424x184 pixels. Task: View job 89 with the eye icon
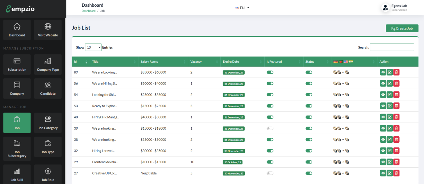[x=383, y=72]
